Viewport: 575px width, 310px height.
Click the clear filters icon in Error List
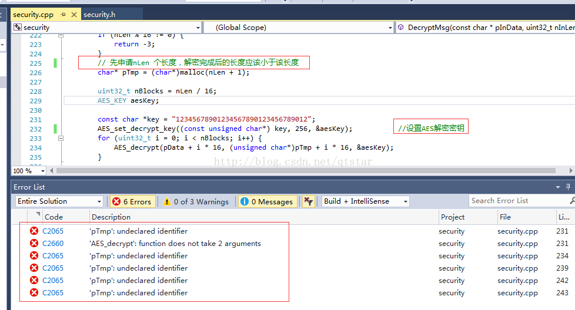point(308,201)
